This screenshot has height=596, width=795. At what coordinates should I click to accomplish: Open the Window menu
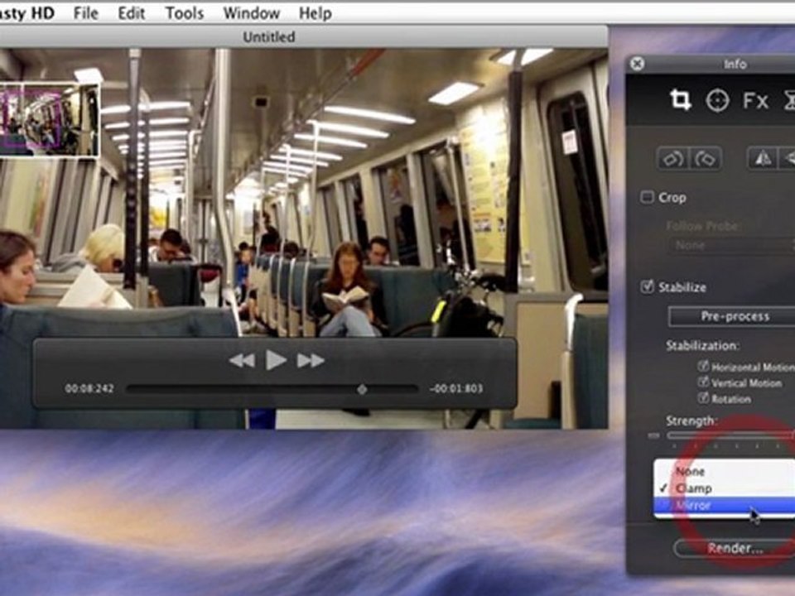tap(252, 13)
